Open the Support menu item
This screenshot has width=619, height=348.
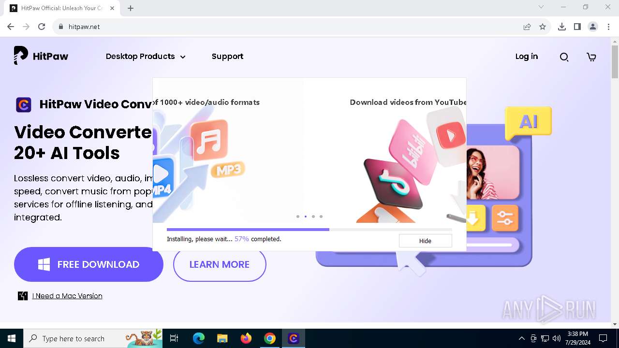(227, 57)
